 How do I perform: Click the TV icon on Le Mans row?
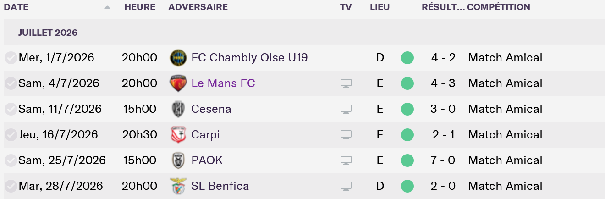click(x=346, y=83)
